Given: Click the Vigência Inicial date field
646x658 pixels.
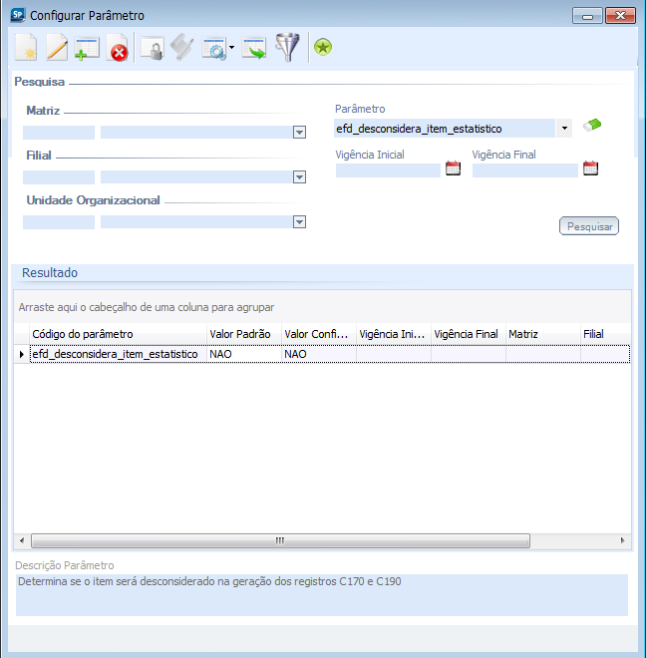Looking at the screenshot, I should [388, 170].
